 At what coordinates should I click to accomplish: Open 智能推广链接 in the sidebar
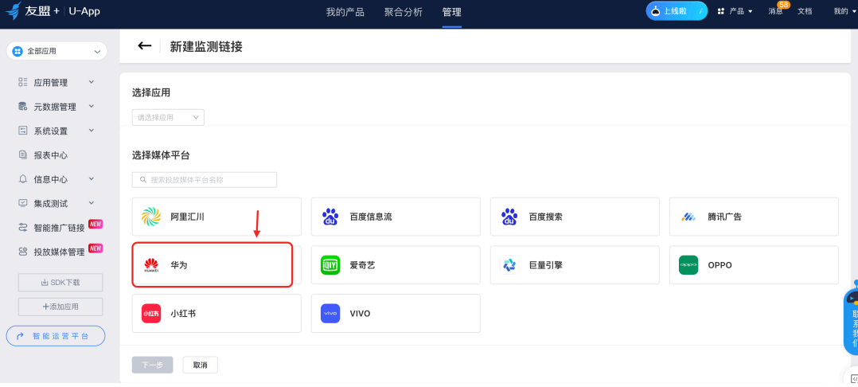(x=59, y=228)
